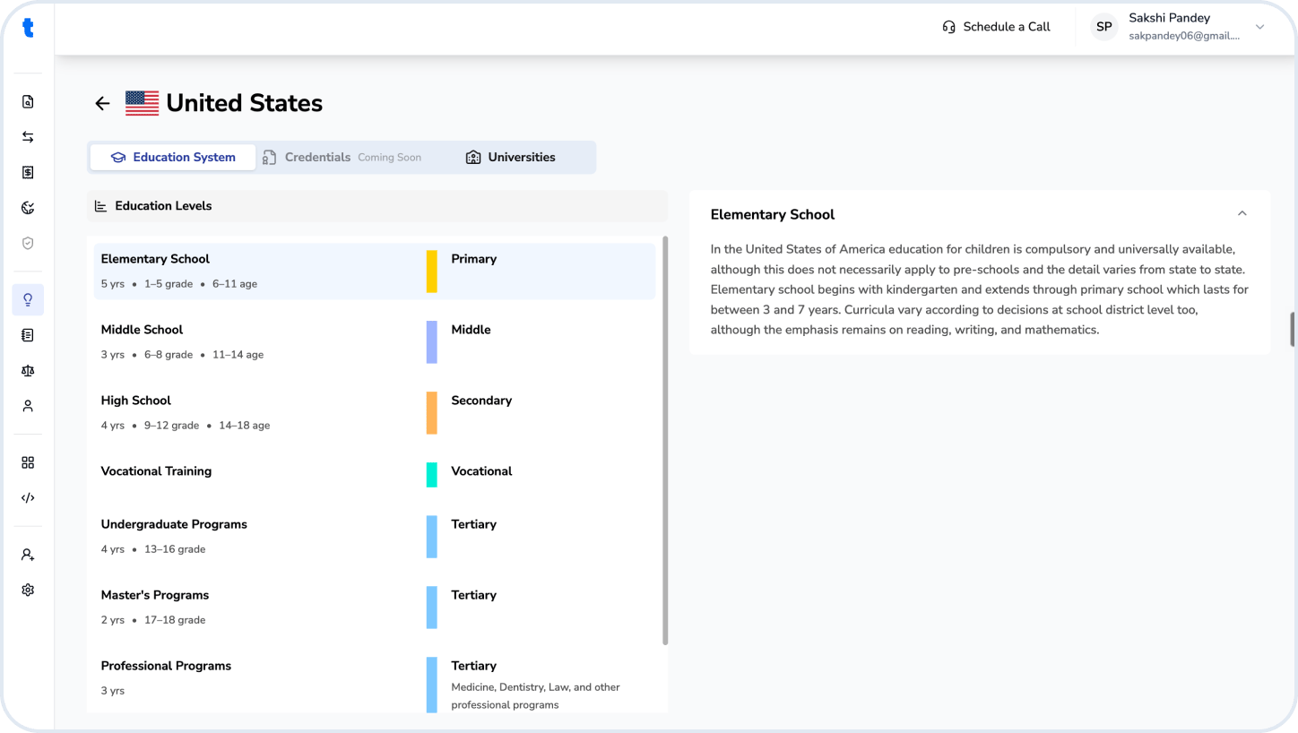Image resolution: width=1298 pixels, height=733 pixels.
Task: Click the 'Middle' category label
Action: click(471, 330)
